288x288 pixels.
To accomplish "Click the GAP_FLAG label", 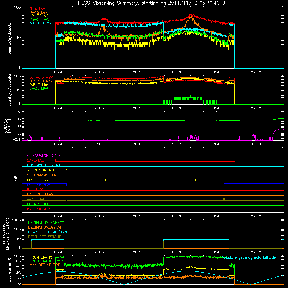I will 35,160.
